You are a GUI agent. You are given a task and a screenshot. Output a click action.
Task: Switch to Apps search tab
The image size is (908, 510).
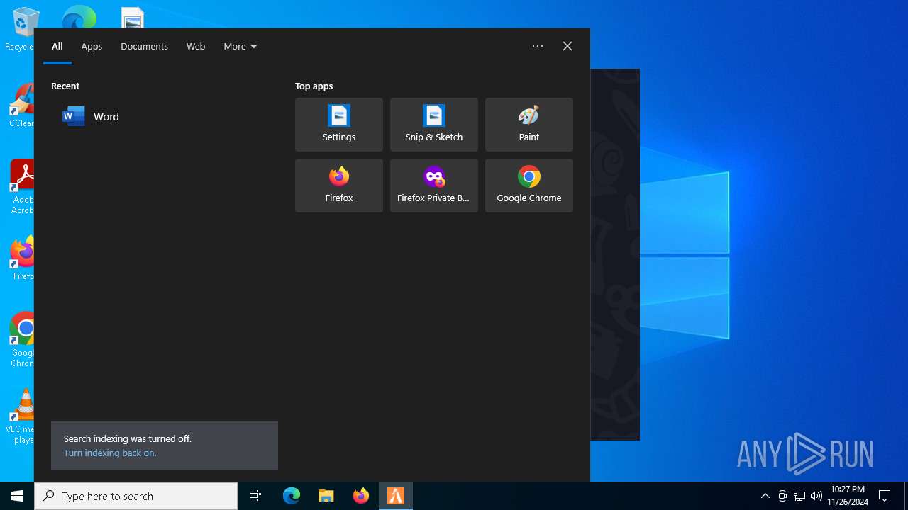92,47
